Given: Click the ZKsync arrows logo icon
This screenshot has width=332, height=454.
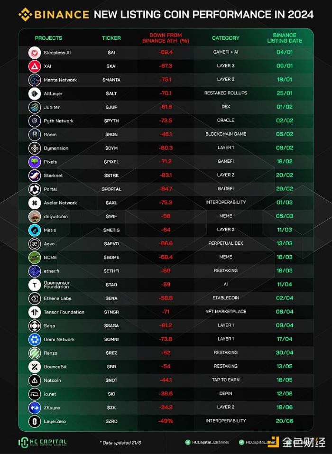Looking at the screenshot, I should click(35, 408).
